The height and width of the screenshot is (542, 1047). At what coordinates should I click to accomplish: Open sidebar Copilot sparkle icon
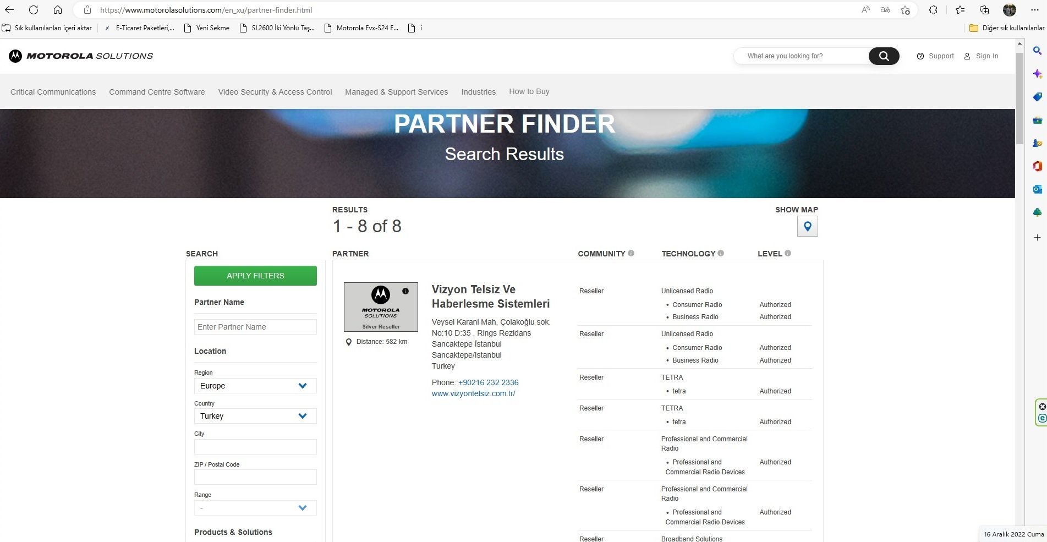tap(1037, 74)
